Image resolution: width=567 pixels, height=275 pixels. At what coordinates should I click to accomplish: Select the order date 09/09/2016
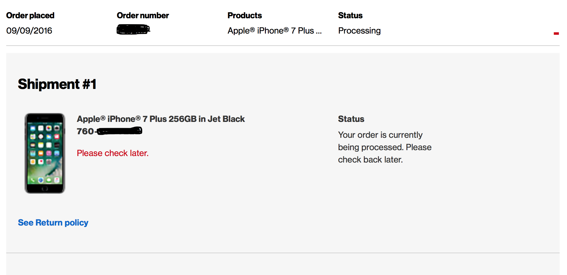[x=29, y=31]
